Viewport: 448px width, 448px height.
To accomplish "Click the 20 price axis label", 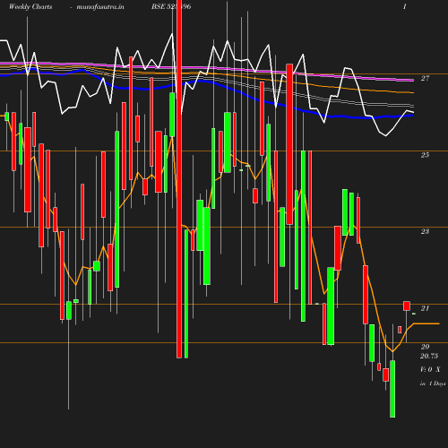I will [x=425, y=347].
